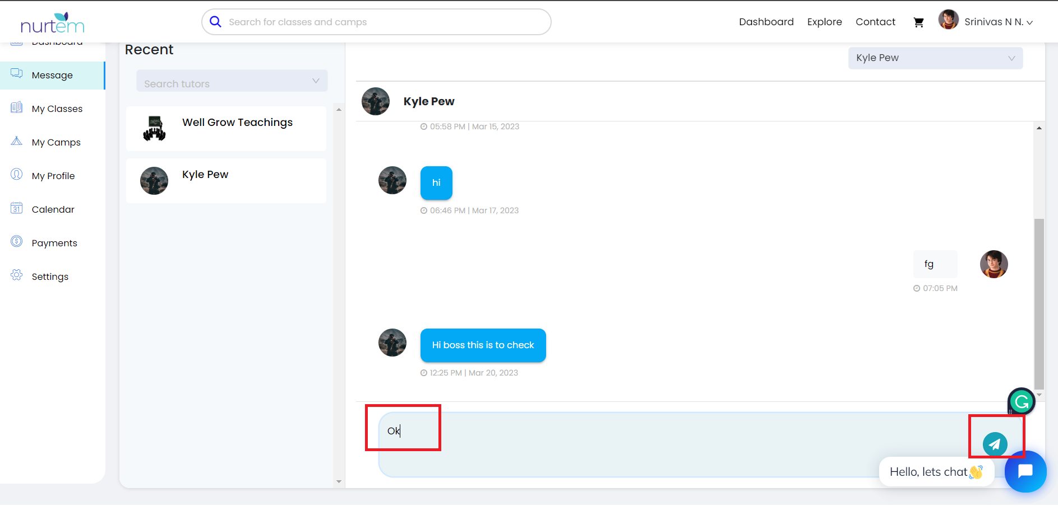Open the live chat bubble widget
This screenshot has height=506, width=1058.
pyautogui.click(x=1025, y=471)
